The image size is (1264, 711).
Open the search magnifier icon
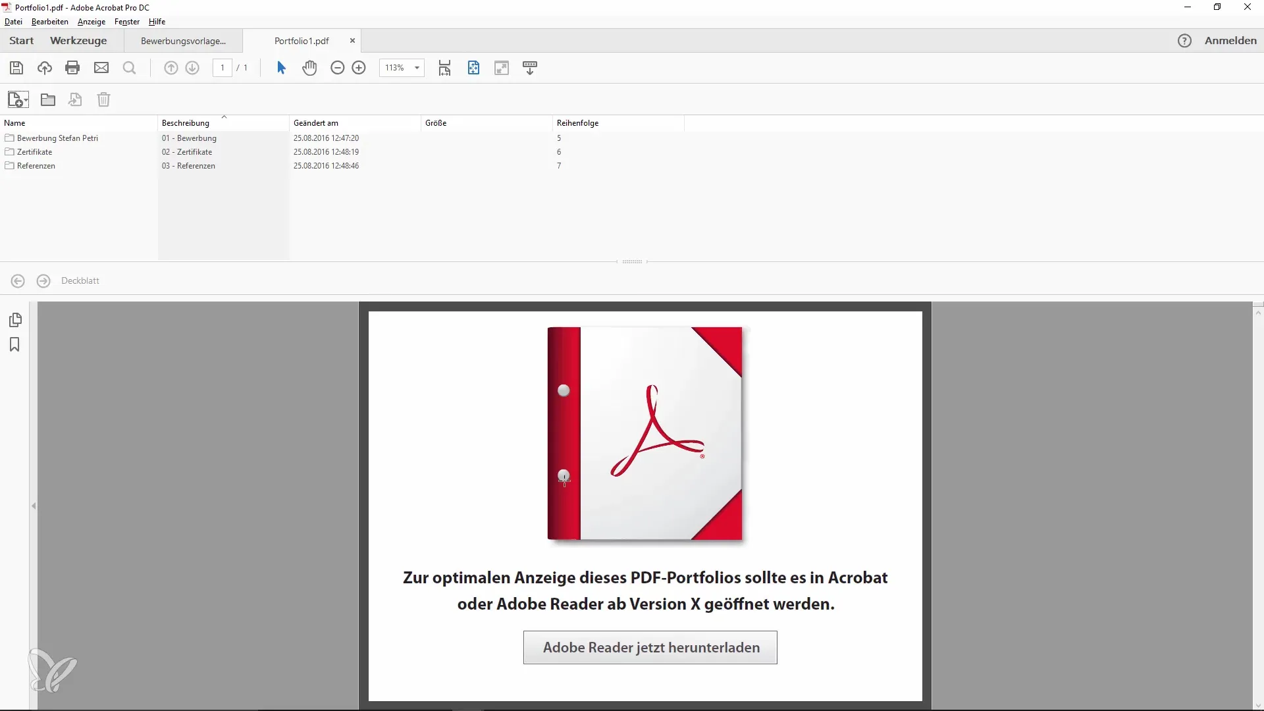pyautogui.click(x=130, y=68)
